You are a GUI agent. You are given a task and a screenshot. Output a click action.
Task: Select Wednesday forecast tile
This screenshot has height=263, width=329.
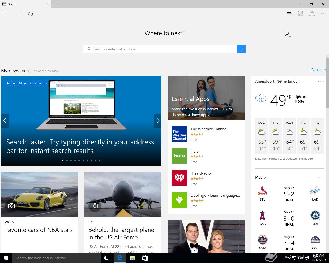[x=289, y=136]
